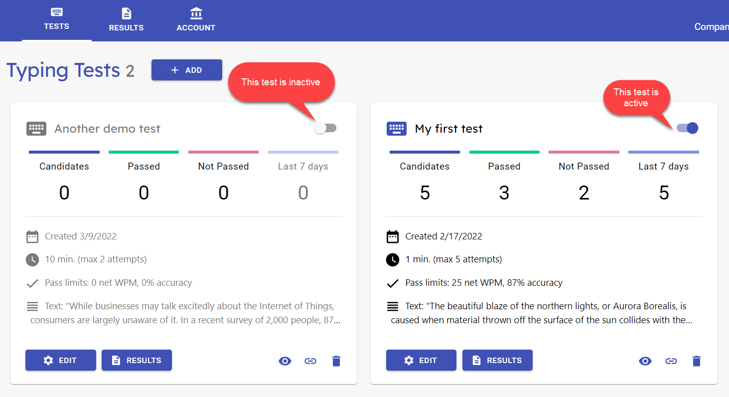The image size is (729, 397).
Task: Deactivate the My first test toggle
Action: [687, 128]
